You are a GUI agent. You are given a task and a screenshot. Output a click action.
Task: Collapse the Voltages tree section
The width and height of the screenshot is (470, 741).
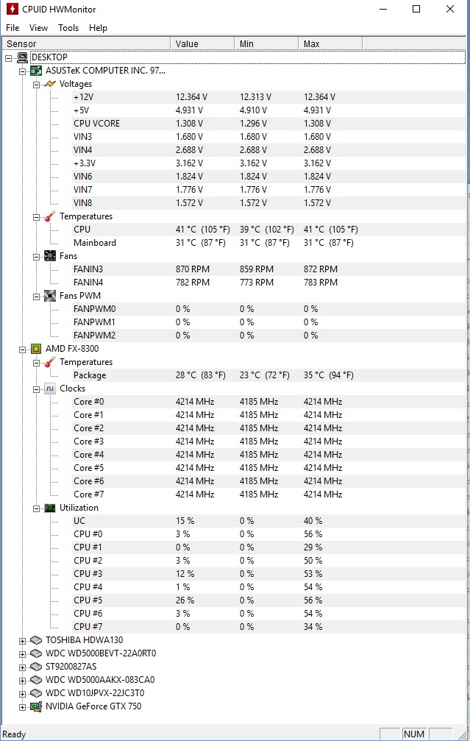point(36,84)
